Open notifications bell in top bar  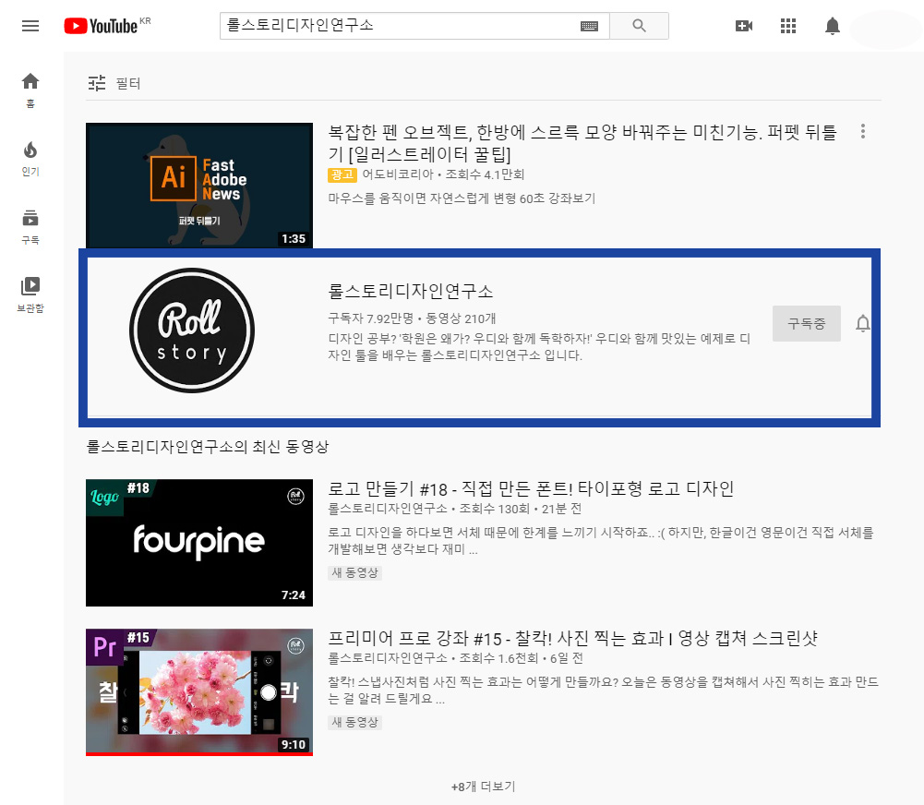click(x=832, y=26)
